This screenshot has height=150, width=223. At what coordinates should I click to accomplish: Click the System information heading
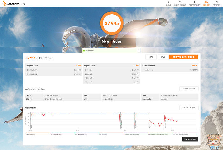[35, 89]
